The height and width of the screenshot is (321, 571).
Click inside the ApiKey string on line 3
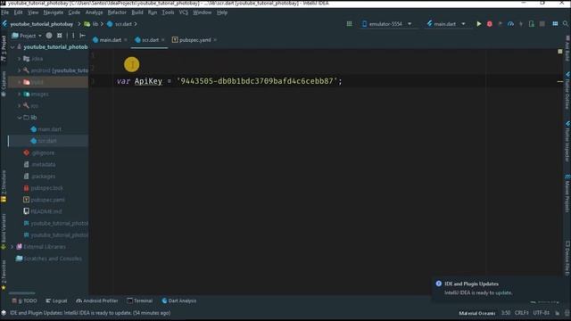(257, 81)
